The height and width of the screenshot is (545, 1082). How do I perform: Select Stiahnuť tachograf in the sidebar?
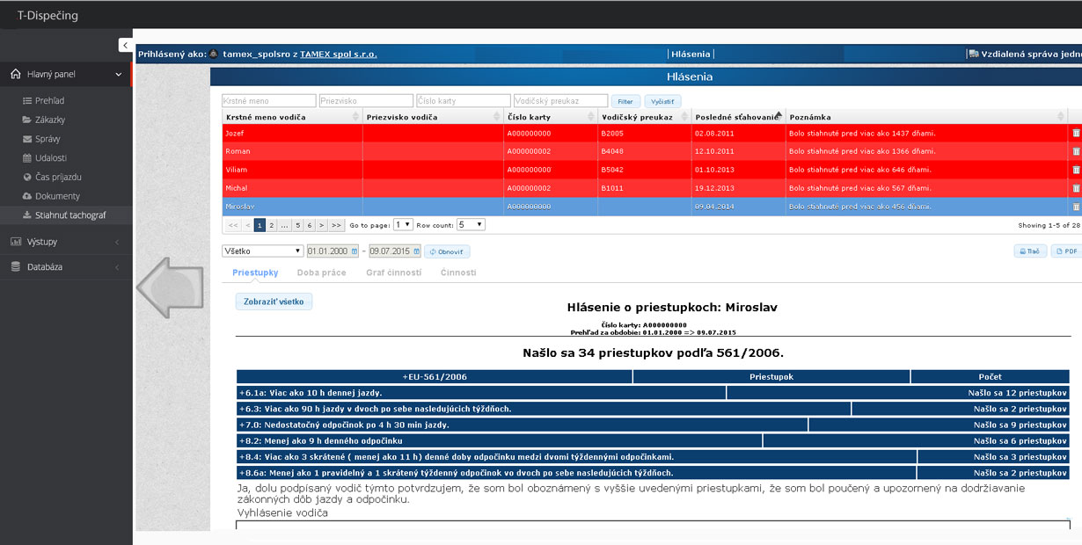point(66,214)
